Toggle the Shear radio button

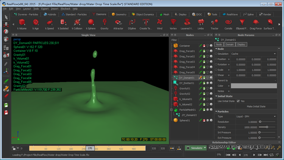point(216,75)
